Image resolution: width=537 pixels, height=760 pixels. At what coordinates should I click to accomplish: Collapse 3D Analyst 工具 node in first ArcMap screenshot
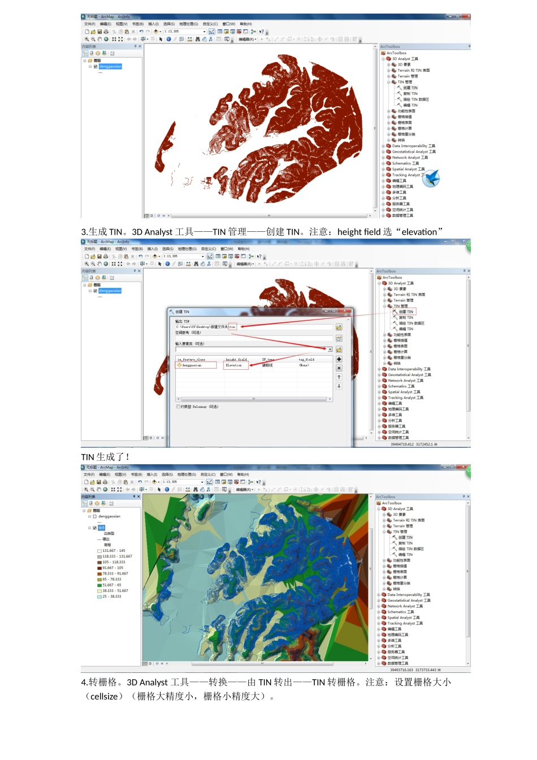[x=383, y=59]
